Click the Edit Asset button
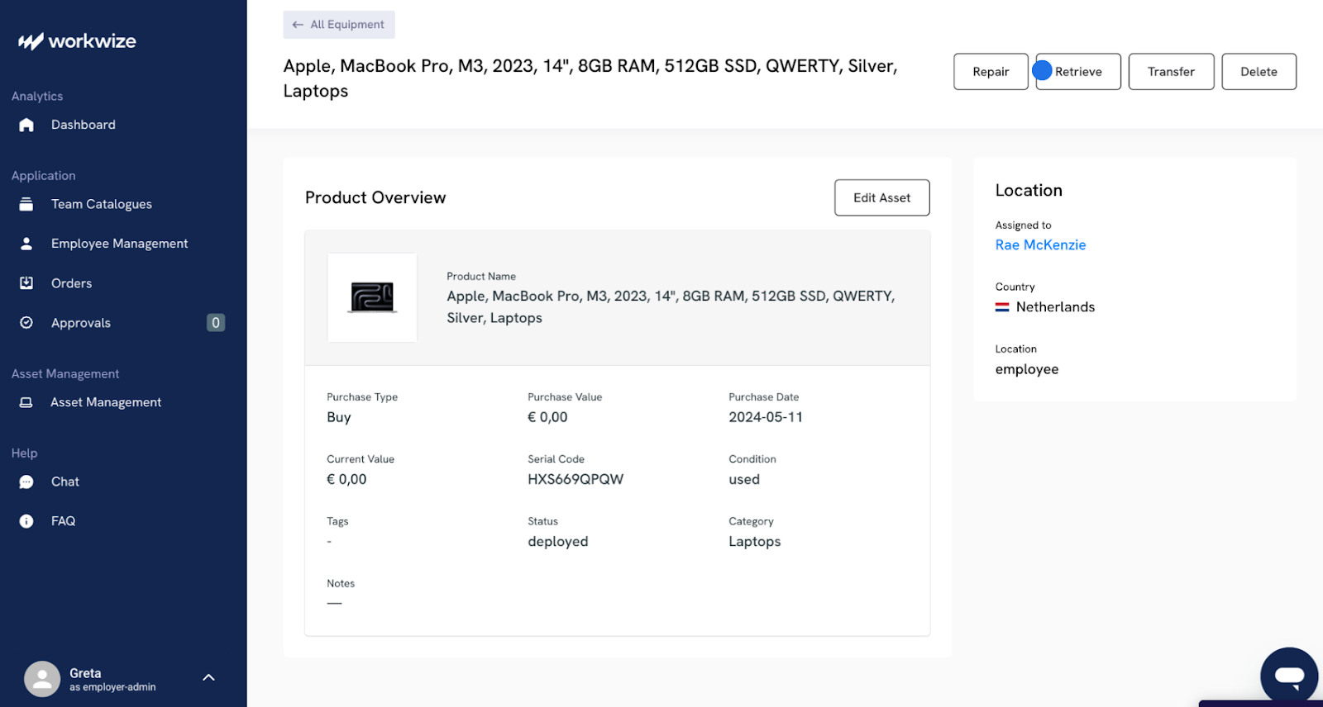 (881, 198)
